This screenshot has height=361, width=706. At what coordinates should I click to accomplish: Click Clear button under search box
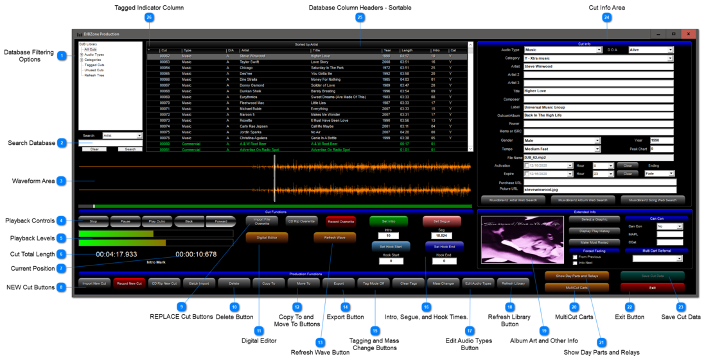point(94,149)
